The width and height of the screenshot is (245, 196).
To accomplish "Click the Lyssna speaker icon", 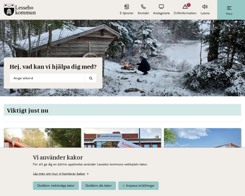I will (x=205, y=7).
